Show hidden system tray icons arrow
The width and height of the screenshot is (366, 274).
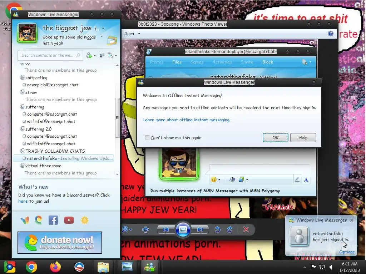point(305,267)
